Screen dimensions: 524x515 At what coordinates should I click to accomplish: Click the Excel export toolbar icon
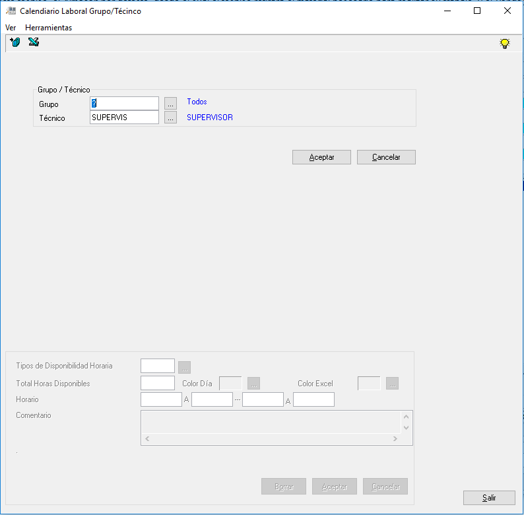click(34, 43)
